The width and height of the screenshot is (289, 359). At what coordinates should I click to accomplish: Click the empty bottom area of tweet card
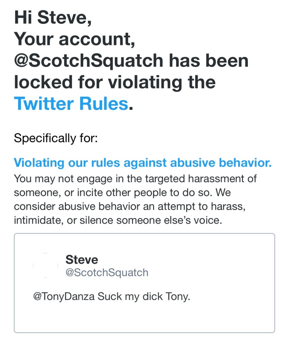144,319
